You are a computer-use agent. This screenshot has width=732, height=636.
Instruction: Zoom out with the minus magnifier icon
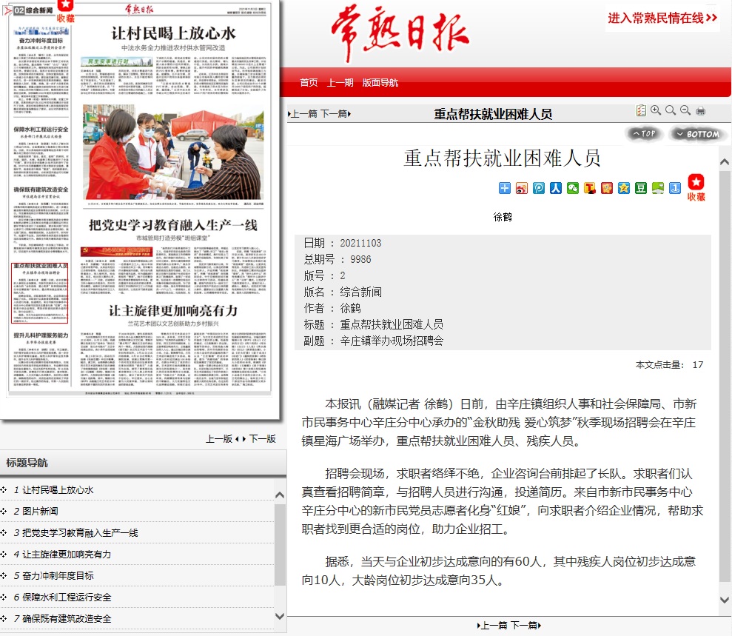tap(685, 110)
